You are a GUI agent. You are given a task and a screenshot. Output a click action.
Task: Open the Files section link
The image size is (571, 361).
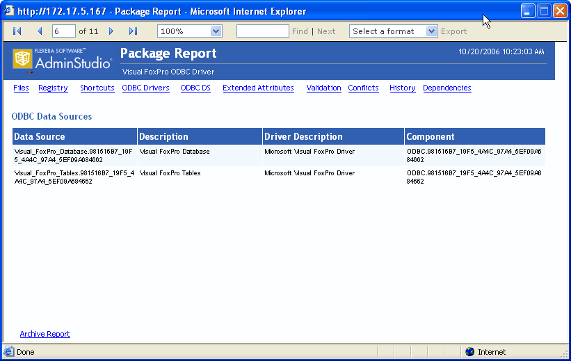(21, 88)
